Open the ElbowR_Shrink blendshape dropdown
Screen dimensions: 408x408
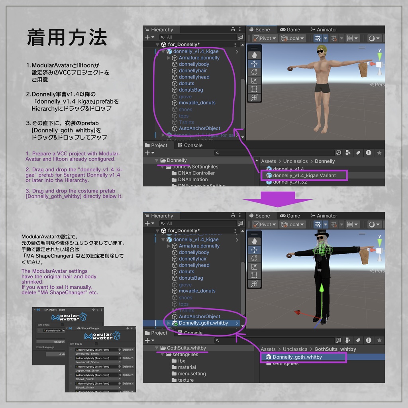pos(98,388)
